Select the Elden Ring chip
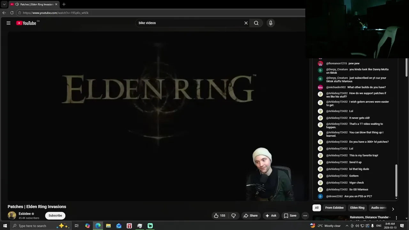Screen dimensions: 409x230 (357, 208)
